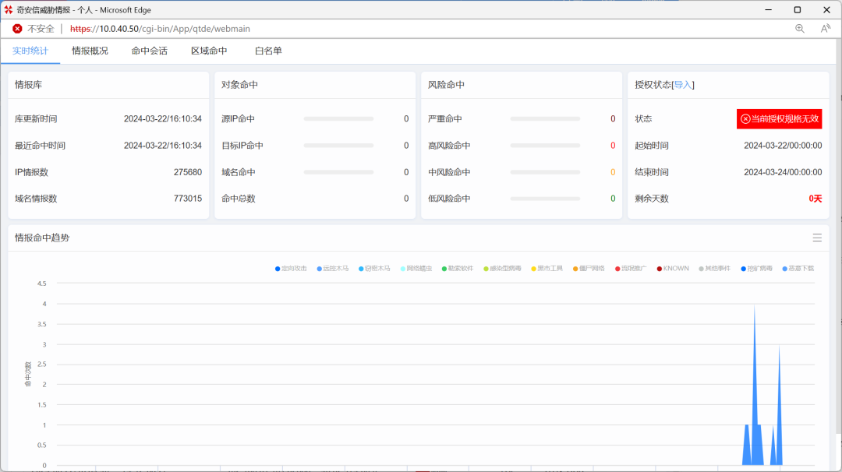Toggle 勒索软件 legend series

coord(458,269)
